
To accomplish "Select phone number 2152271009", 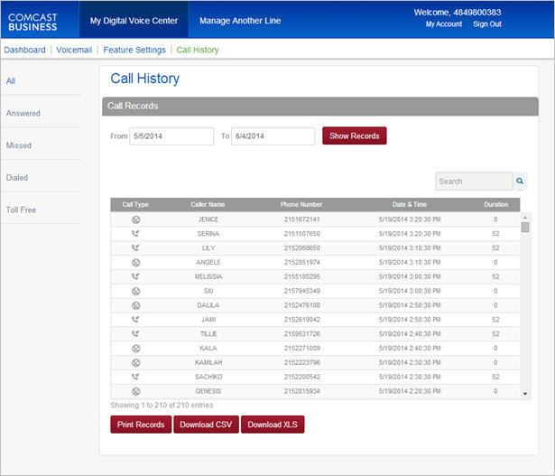I will click(x=302, y=348).
